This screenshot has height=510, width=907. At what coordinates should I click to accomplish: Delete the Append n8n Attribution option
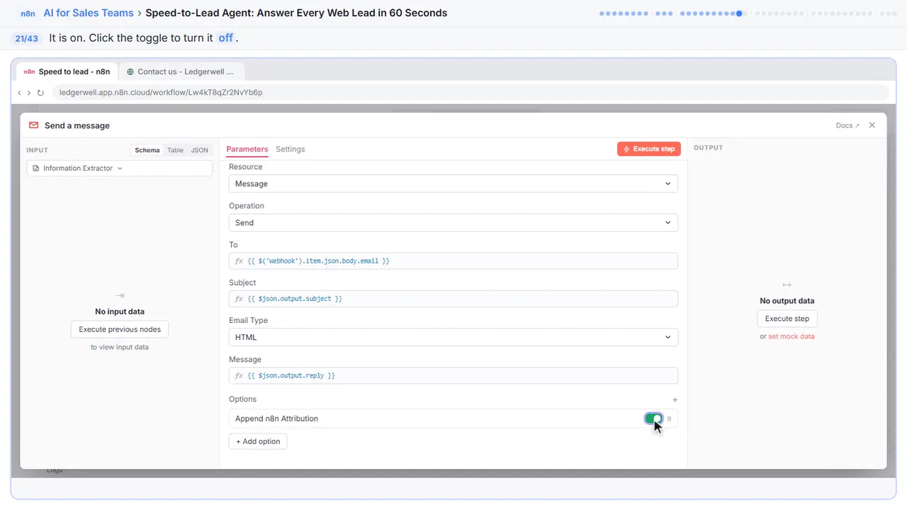coord(669,419)
